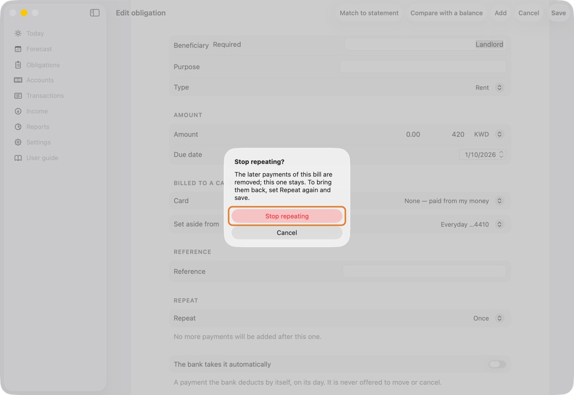Screen dimensions: 574x395
Task: Toggle the sidebar panel icon
Action: (x=95, y=13)
